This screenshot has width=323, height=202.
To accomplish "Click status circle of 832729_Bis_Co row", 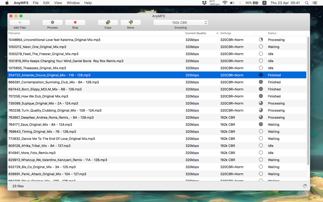I will (x=261, y=166).
